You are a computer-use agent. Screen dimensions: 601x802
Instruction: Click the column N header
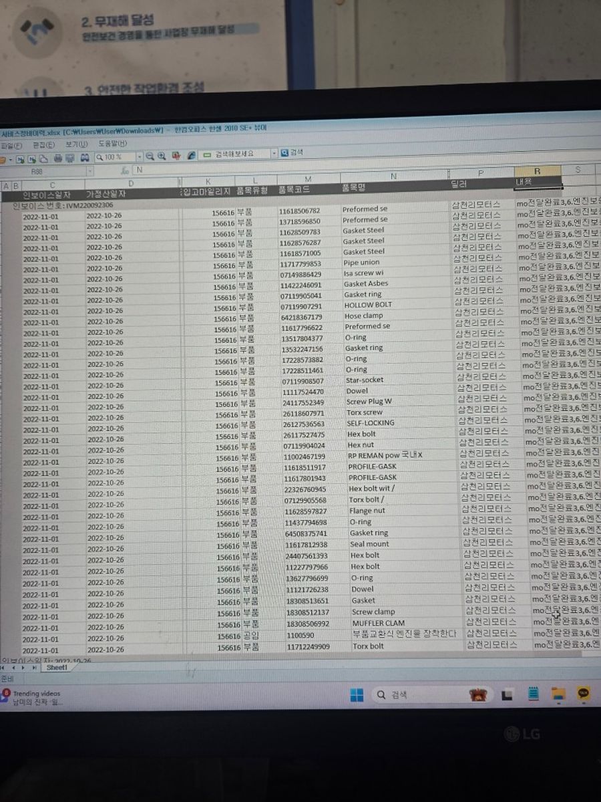coord(393,176)
